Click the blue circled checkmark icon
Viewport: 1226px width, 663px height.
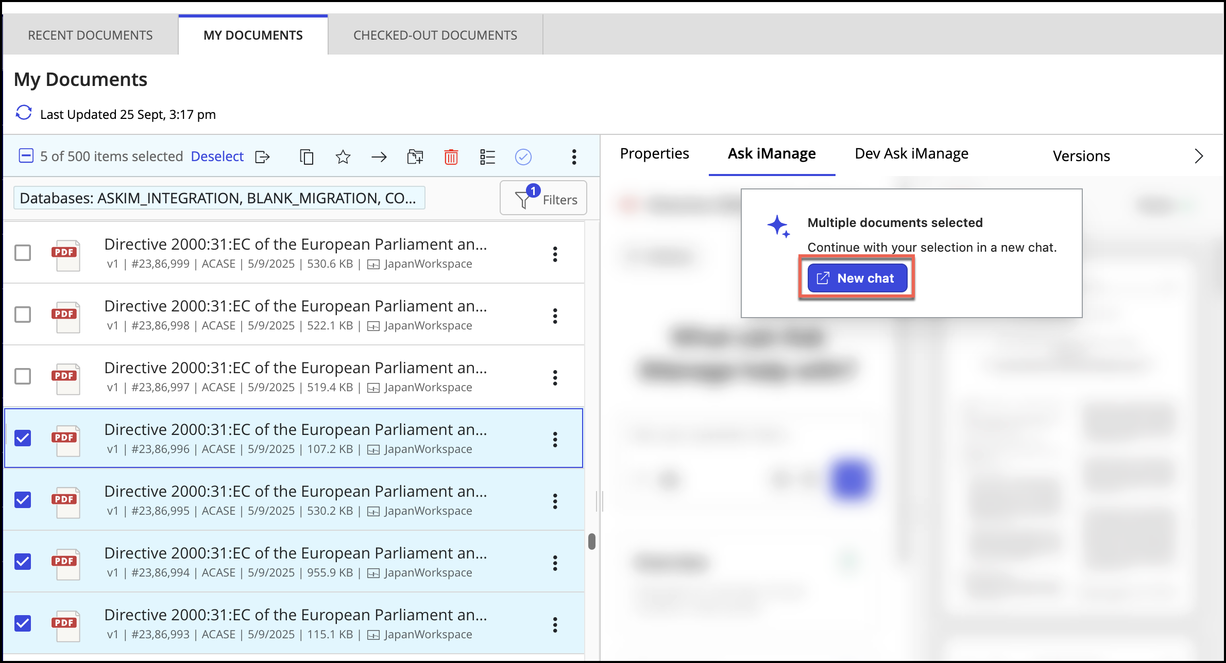point(523,156)
